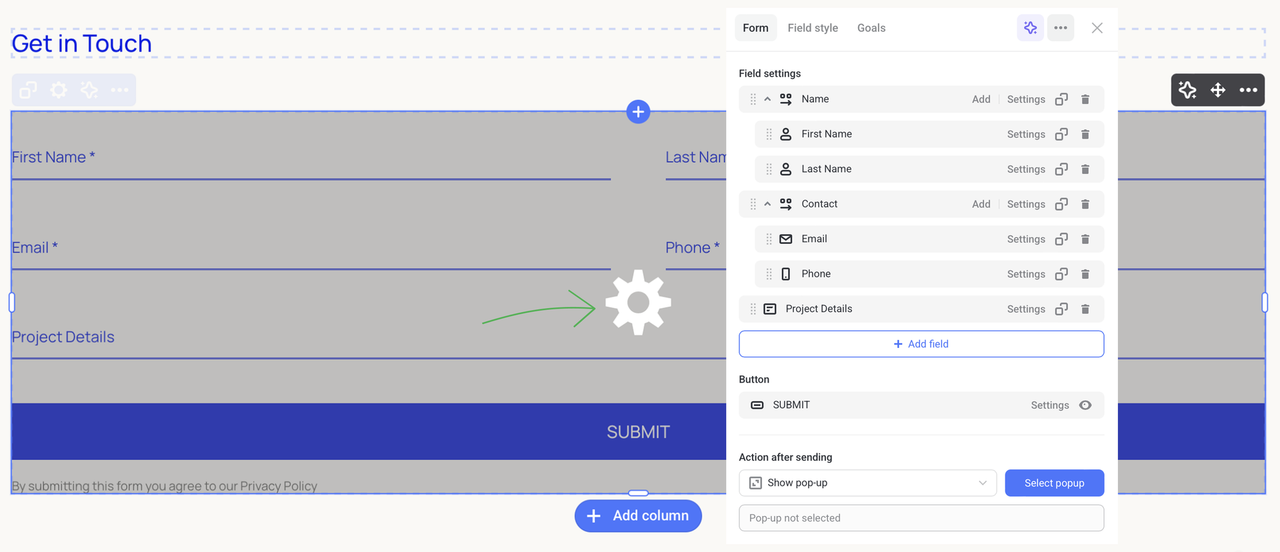Image resolution: width=1280 pixels, height=552 pixels.
Task: Click the large gear icon on form
Action: (x=638, y=303)
